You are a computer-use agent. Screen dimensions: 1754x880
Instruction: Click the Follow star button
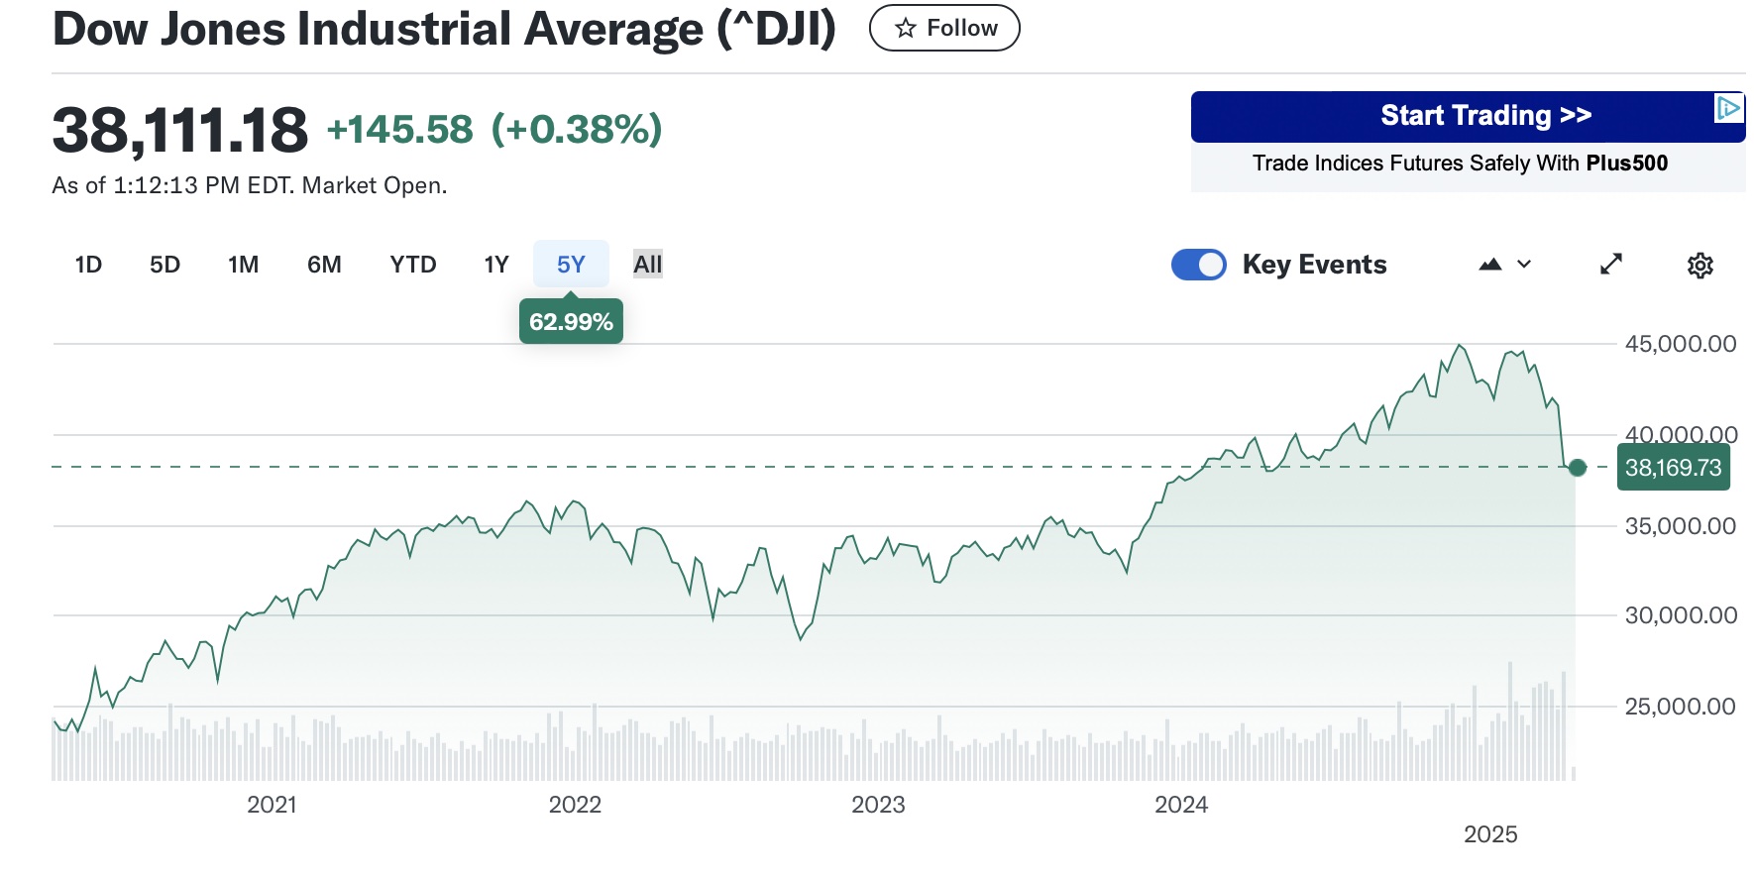pos(943,28)
